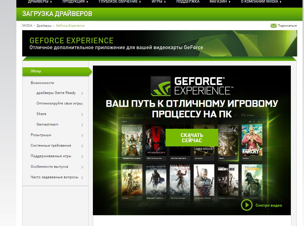Play the video via Смотри видео button
This screenshot has height=226, width=304.
click(247, 205)
